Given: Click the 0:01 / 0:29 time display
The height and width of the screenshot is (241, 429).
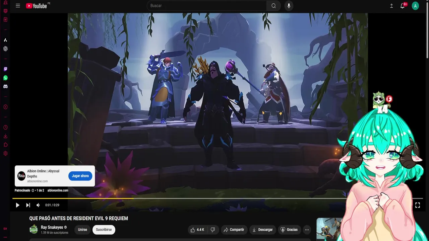Looking at the screenshot, I should (52, 205).
